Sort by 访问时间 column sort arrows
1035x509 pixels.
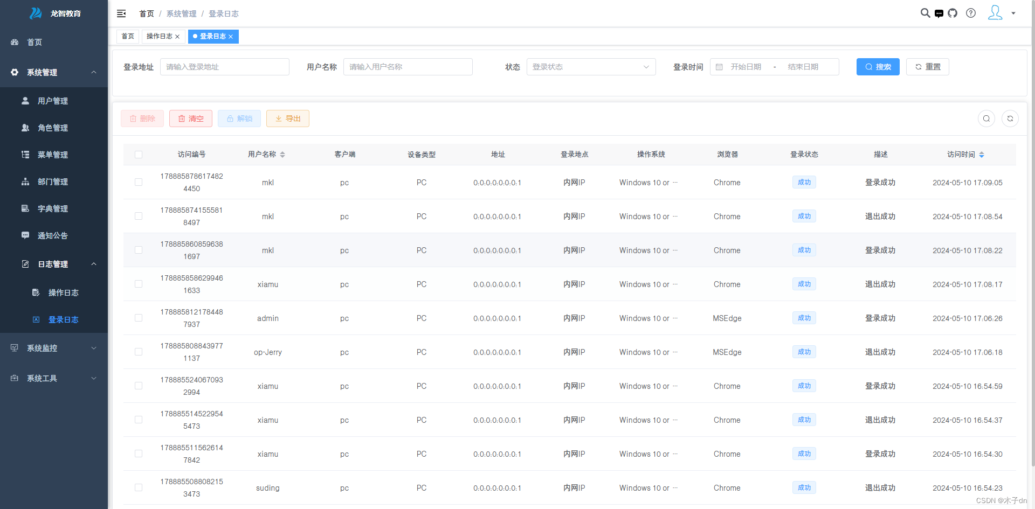coord(982,155)
